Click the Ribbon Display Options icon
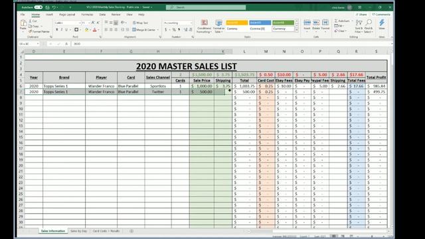Image resolution: width=425 pixels, height=239 pixels. [360, 7]
